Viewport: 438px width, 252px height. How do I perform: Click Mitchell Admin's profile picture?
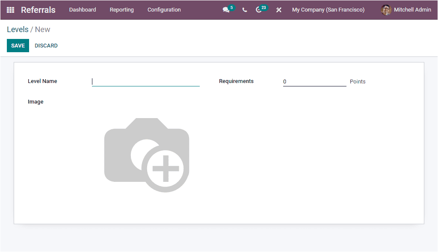click(x=386, y=9)
